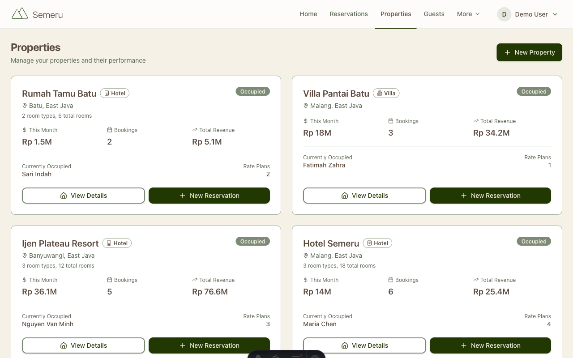The height and width of the screenshot is (358, 573).
Task: Click the location pin on Hotel Semeru card
Action: coord(306,256)
